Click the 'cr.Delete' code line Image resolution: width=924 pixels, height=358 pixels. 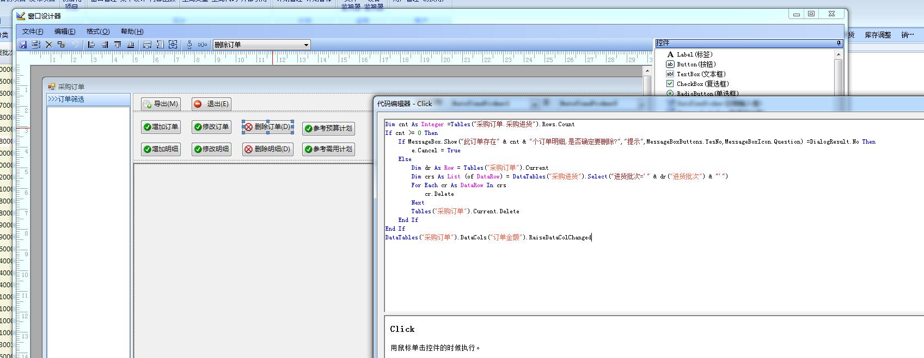coord(439,194)
